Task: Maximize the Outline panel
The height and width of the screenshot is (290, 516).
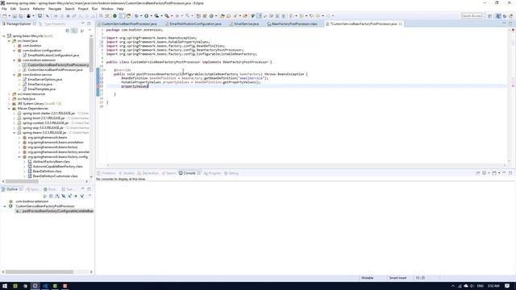Action: [x=89, y=189]
